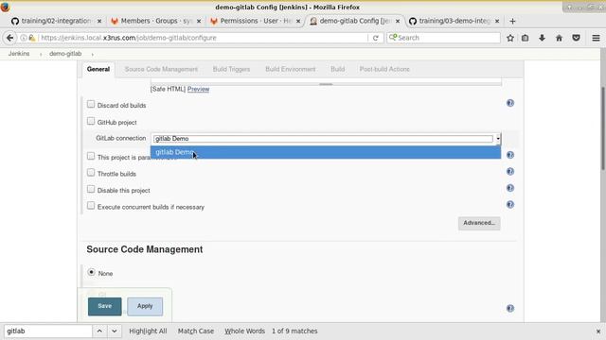The width and height of the screenshot is (606, 340).
Task: Click the find bar text field
Action: tap(48, 331)
